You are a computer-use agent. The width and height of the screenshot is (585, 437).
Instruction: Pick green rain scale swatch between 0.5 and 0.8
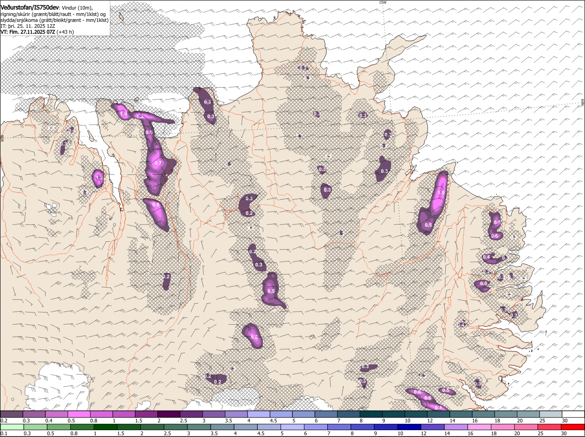pos(58,427)
